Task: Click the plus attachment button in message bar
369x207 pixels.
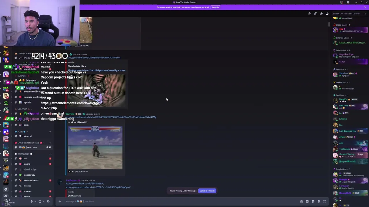Action: 60,201
